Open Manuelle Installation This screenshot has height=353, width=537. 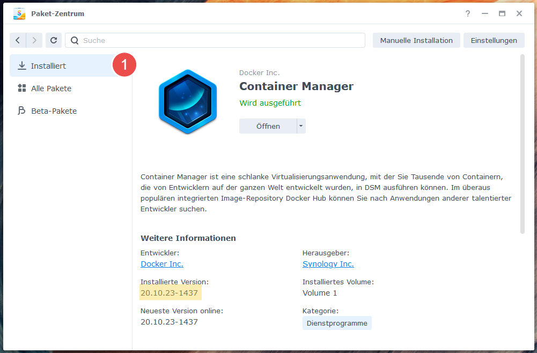(416, 40)
